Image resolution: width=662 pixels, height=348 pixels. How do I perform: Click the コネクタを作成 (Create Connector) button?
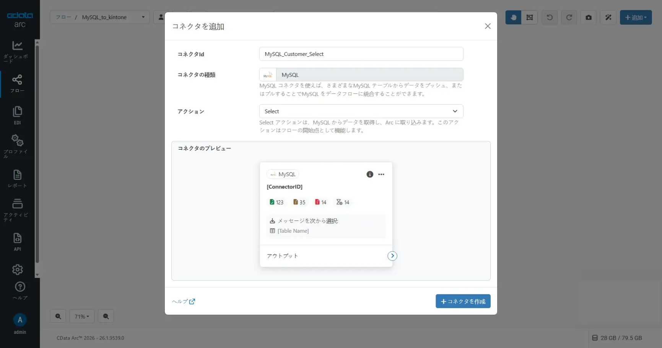tap(463, 301)
